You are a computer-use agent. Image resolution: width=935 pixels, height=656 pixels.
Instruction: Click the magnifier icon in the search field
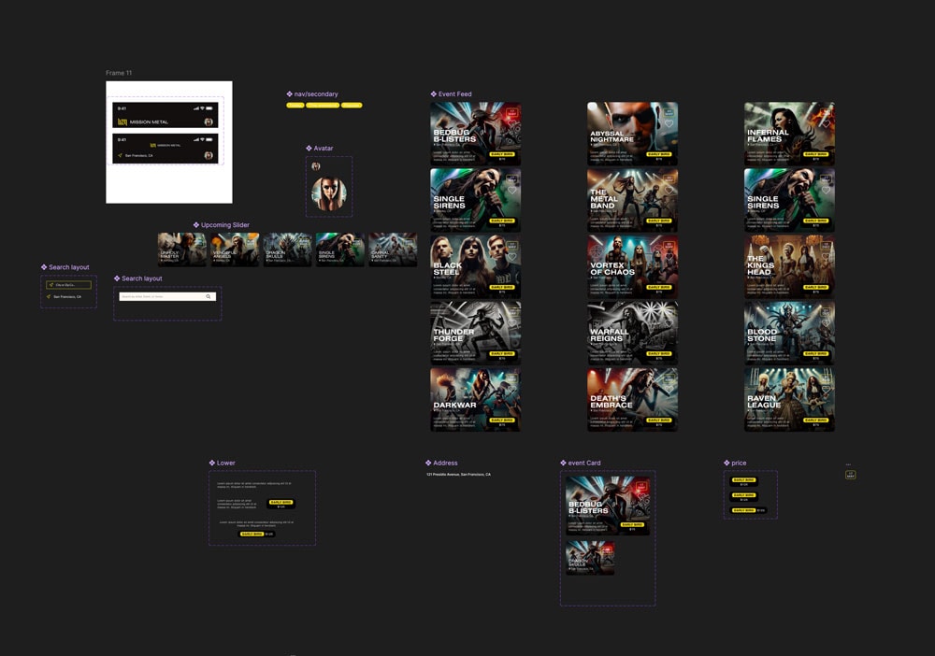coord(209,297)
